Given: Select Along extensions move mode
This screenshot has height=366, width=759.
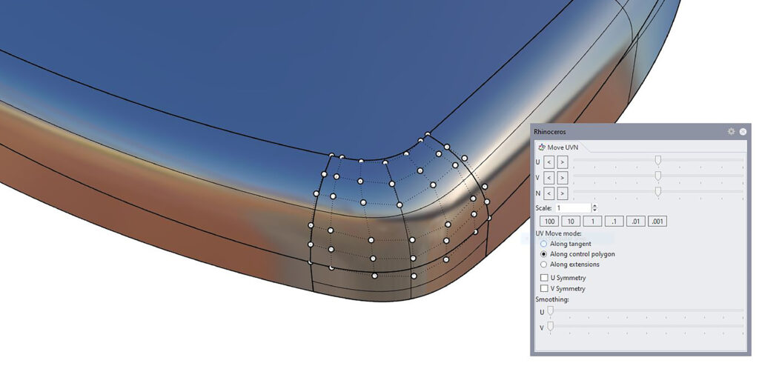Looking at the screenshot, I should click(543, 264).
